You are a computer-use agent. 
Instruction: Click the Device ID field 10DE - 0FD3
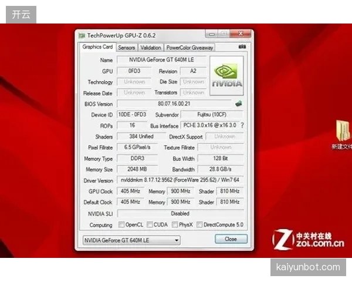(x=132, y=115)
